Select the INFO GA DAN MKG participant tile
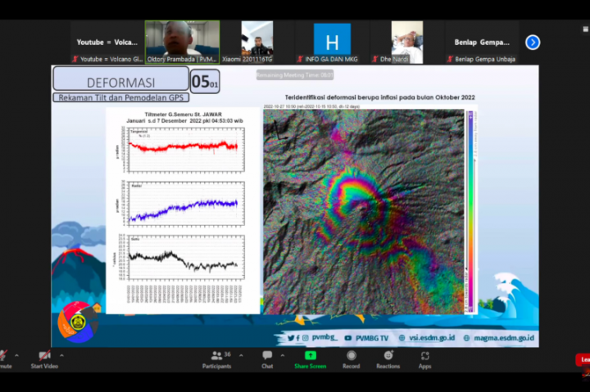The width and height of the screenshot is (590, 392). [x=332, y=42]
